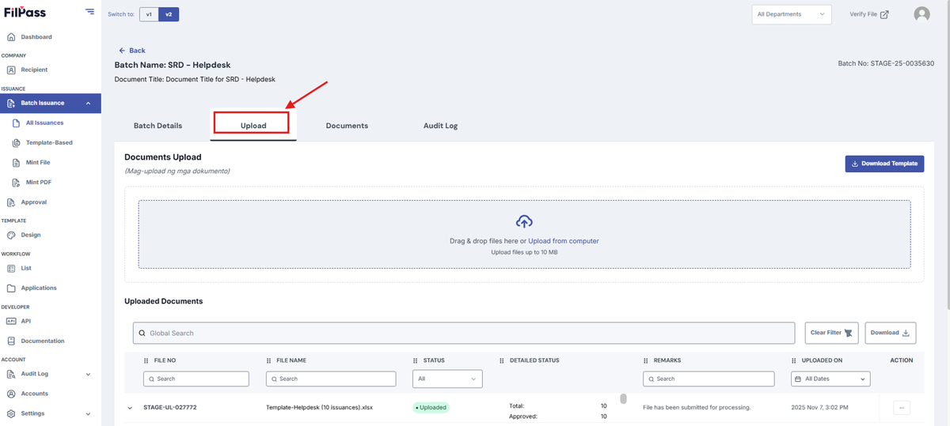Viewport: 950px width, 426px height.
Task: Open the Design template page
Action: pos(31,235)
